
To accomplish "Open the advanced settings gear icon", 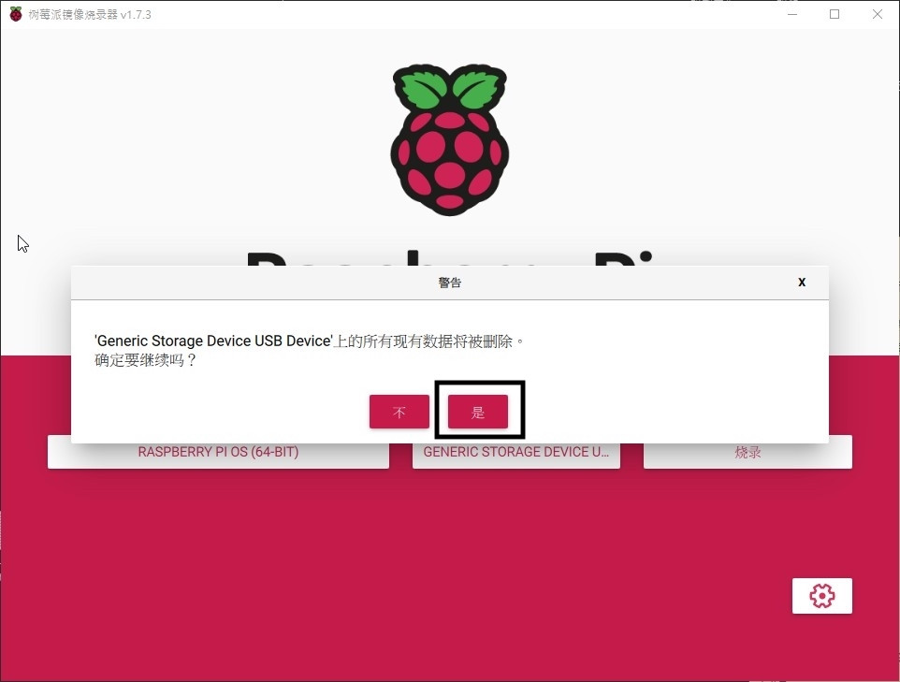I will pyautogui.click(x=822, y=596).
